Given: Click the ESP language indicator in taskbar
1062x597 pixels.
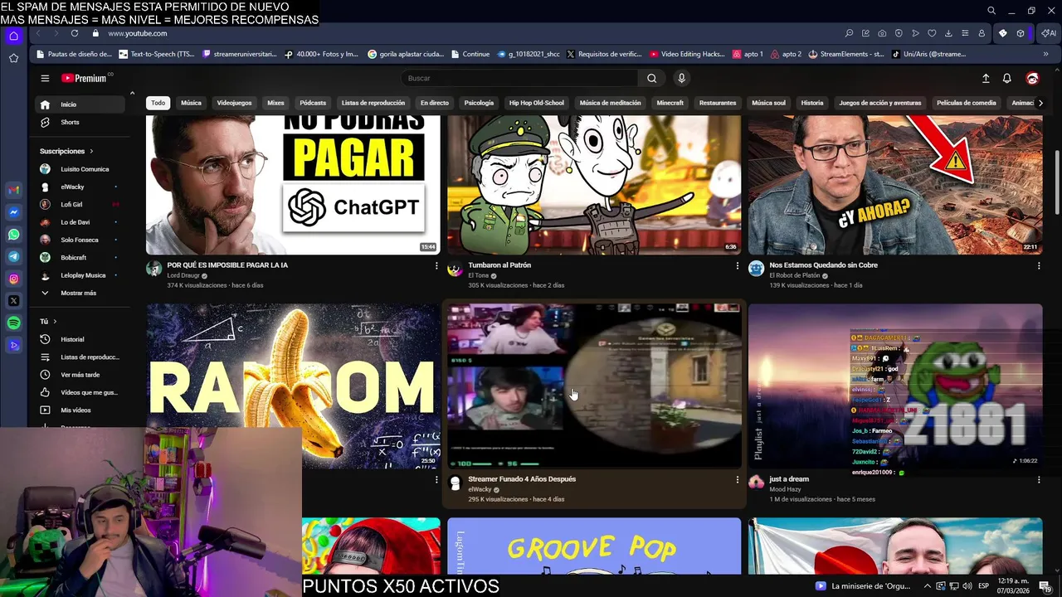Looking at the screenshot, I should (x=983, y=585).
